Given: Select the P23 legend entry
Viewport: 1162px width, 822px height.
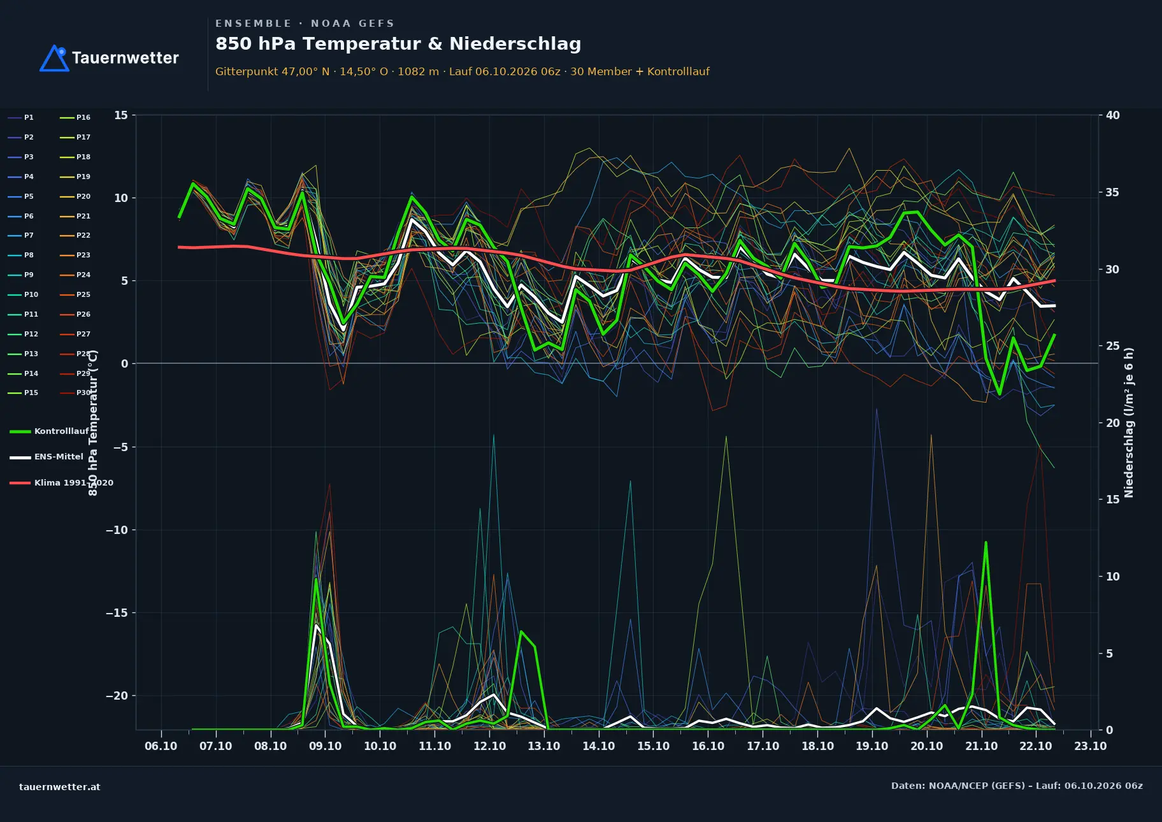Looking at the screenshot, I should tap(75, 255).
